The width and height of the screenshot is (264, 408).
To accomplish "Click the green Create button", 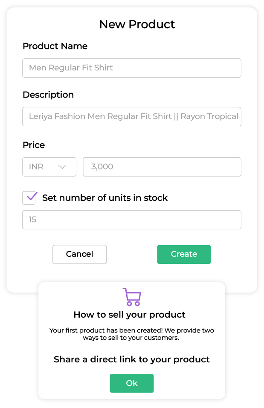I will pos(184,254).
